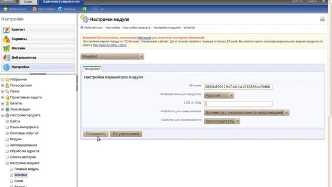Select Главный модуль in the tree
This screenshot has width=332, height=187.
(26, 169)
